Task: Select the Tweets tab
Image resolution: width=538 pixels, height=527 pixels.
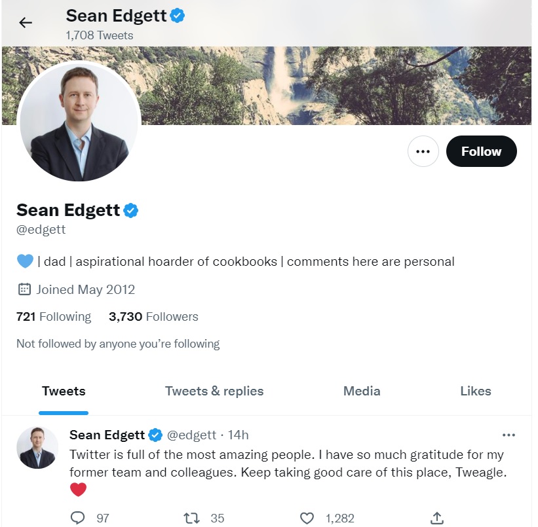Action: click(x=64, y=391)
